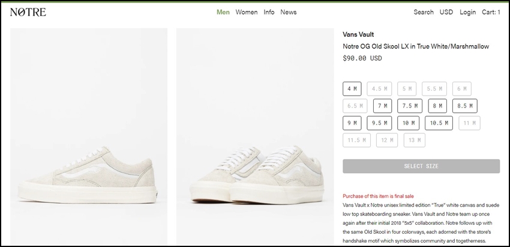
Task: Choose size 9 M
Action: point(352,123)
